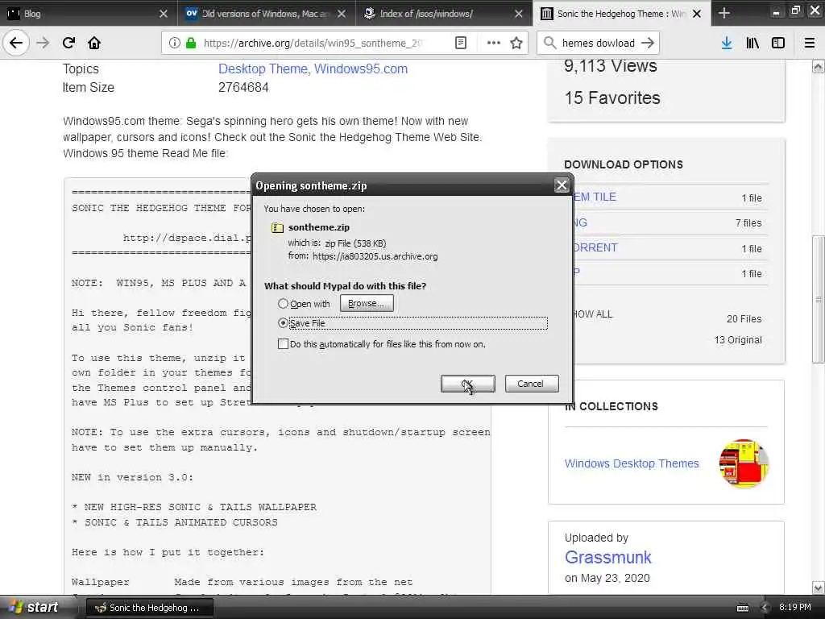
Task: Open uploader Grassmunk's profile
Action: click(607, 557)
